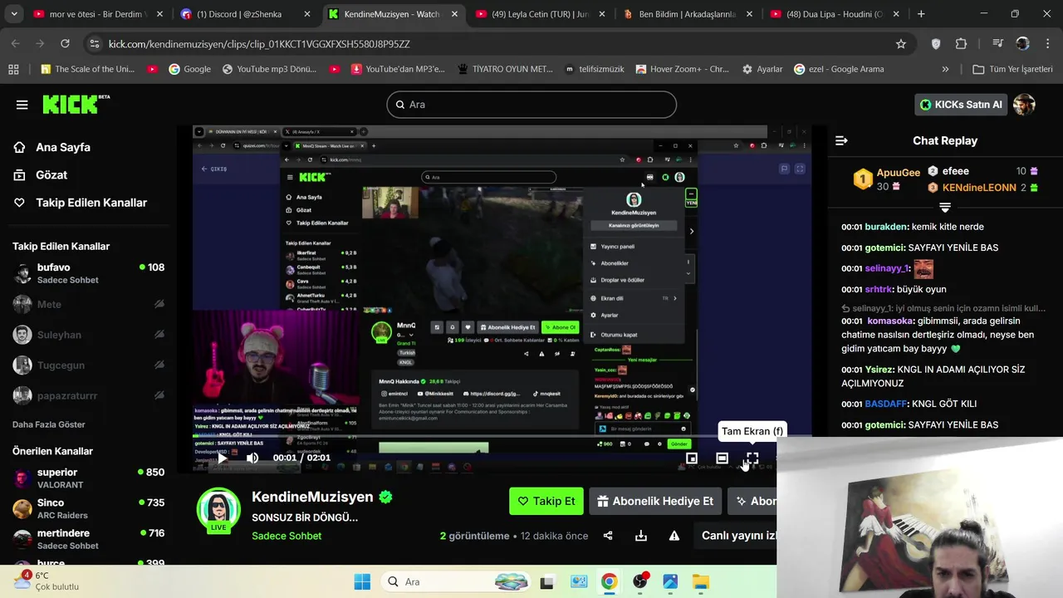Viewport: 1063px width, 598px height.
Task: Click Abonelik Hediye Et button
Action: [655, 501]
